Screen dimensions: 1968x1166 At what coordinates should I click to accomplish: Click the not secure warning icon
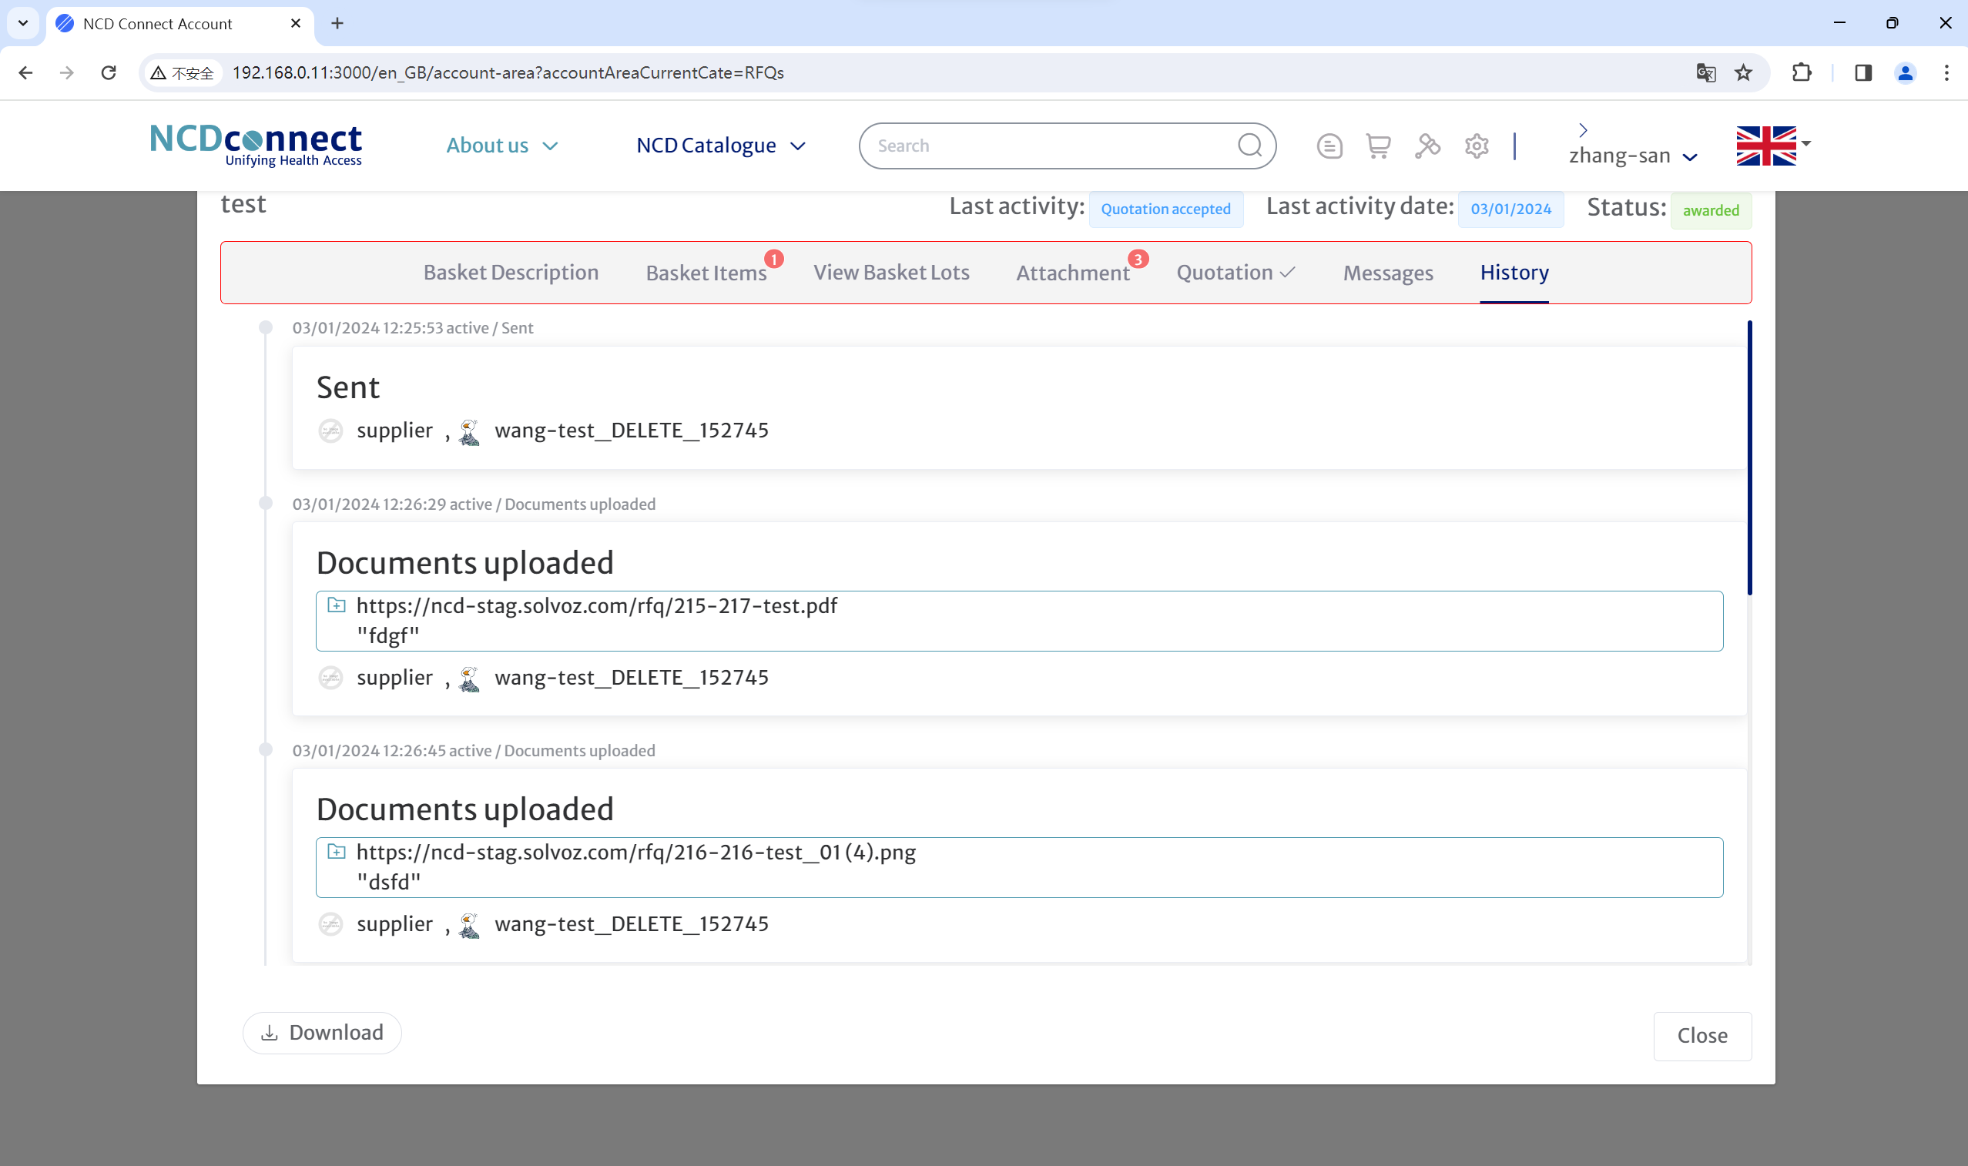coord(159,72)
